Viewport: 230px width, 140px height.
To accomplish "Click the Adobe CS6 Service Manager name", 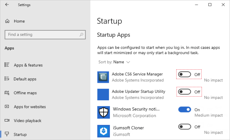I will [x=137, y=74].
